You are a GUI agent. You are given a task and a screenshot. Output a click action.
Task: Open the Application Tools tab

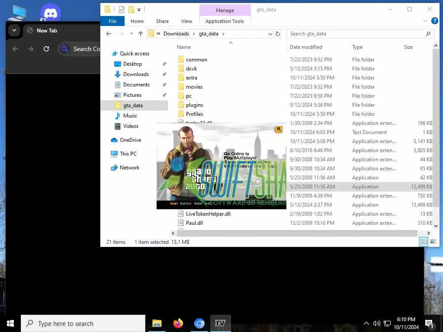pyautogui.click(x=225, y=21)
